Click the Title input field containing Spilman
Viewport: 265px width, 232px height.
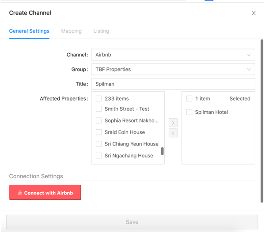[x=173, y=84]
